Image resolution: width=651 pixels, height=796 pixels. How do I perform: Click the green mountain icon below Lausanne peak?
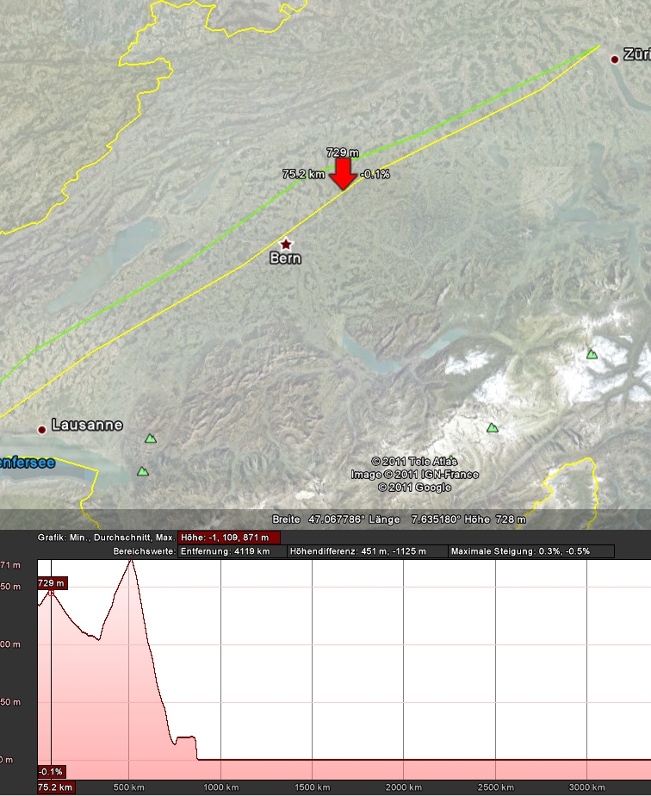coord(143,471)
